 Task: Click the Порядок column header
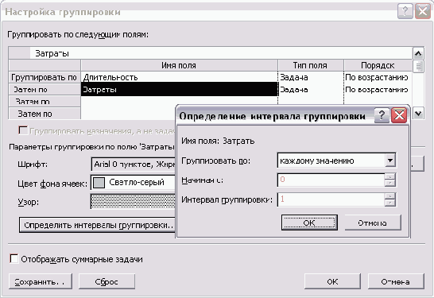pos(378,65)
